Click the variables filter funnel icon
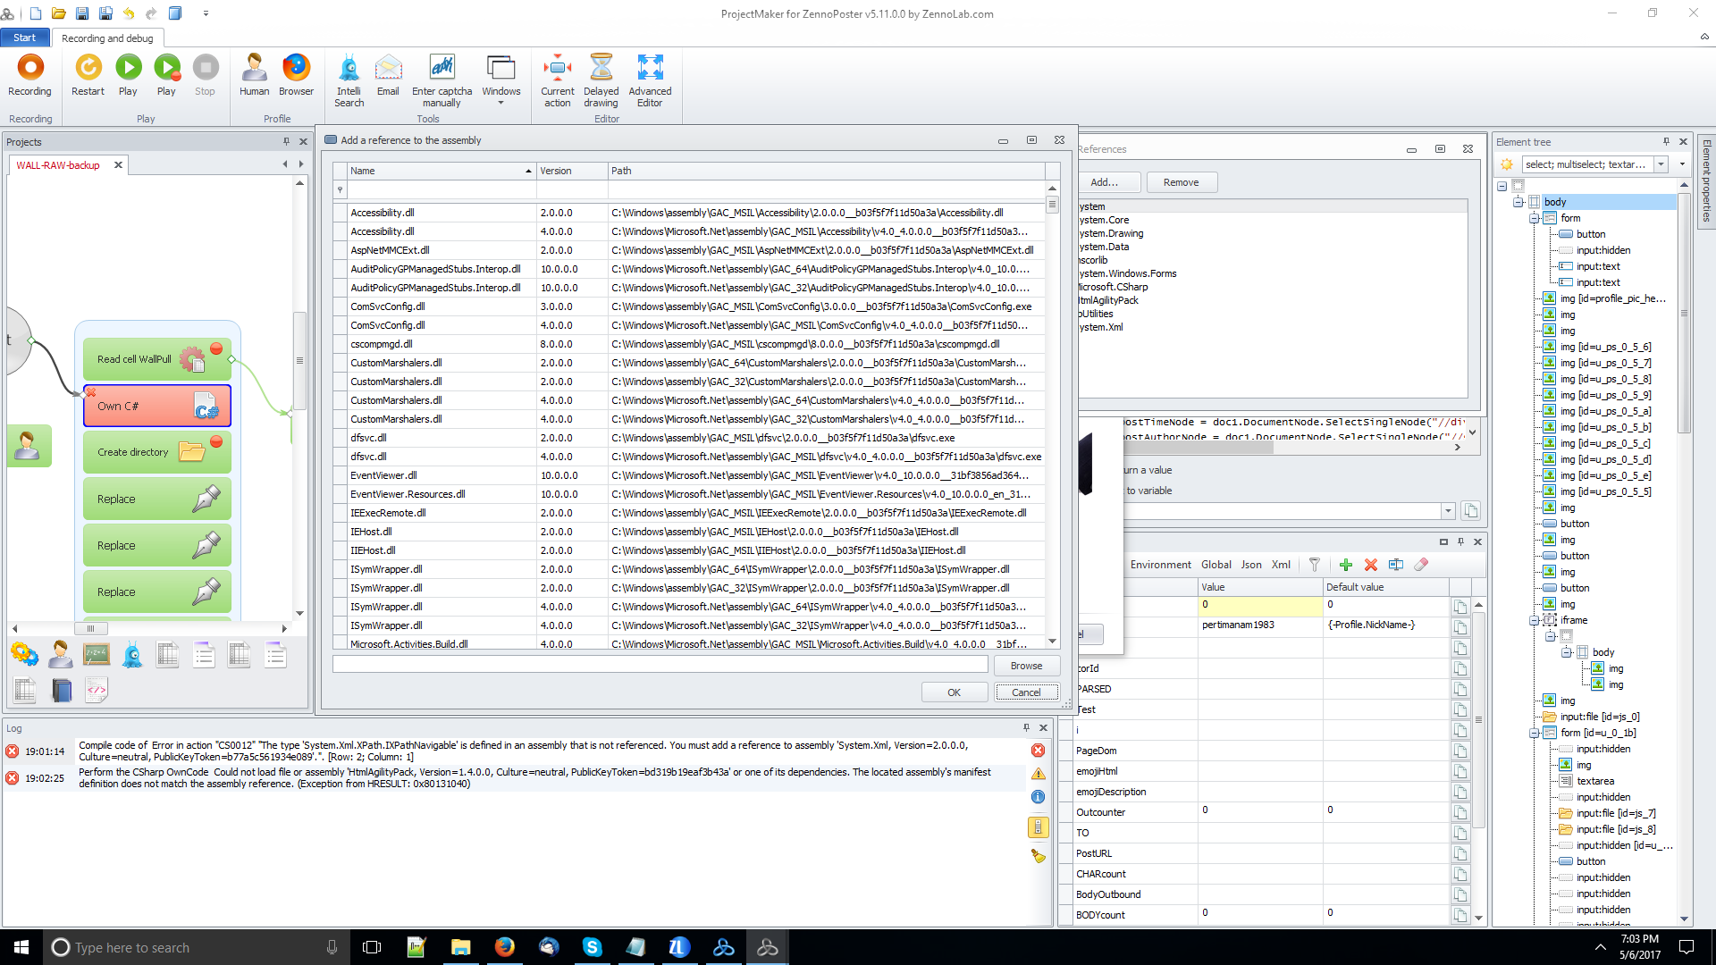This screenshot has width=1716, height=965. tap(1314, 565)
